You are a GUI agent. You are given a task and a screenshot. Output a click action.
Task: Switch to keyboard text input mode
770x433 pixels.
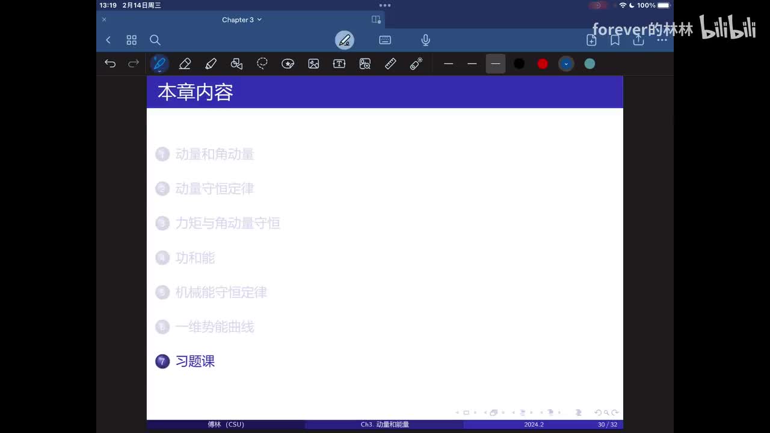coord(385,40)
